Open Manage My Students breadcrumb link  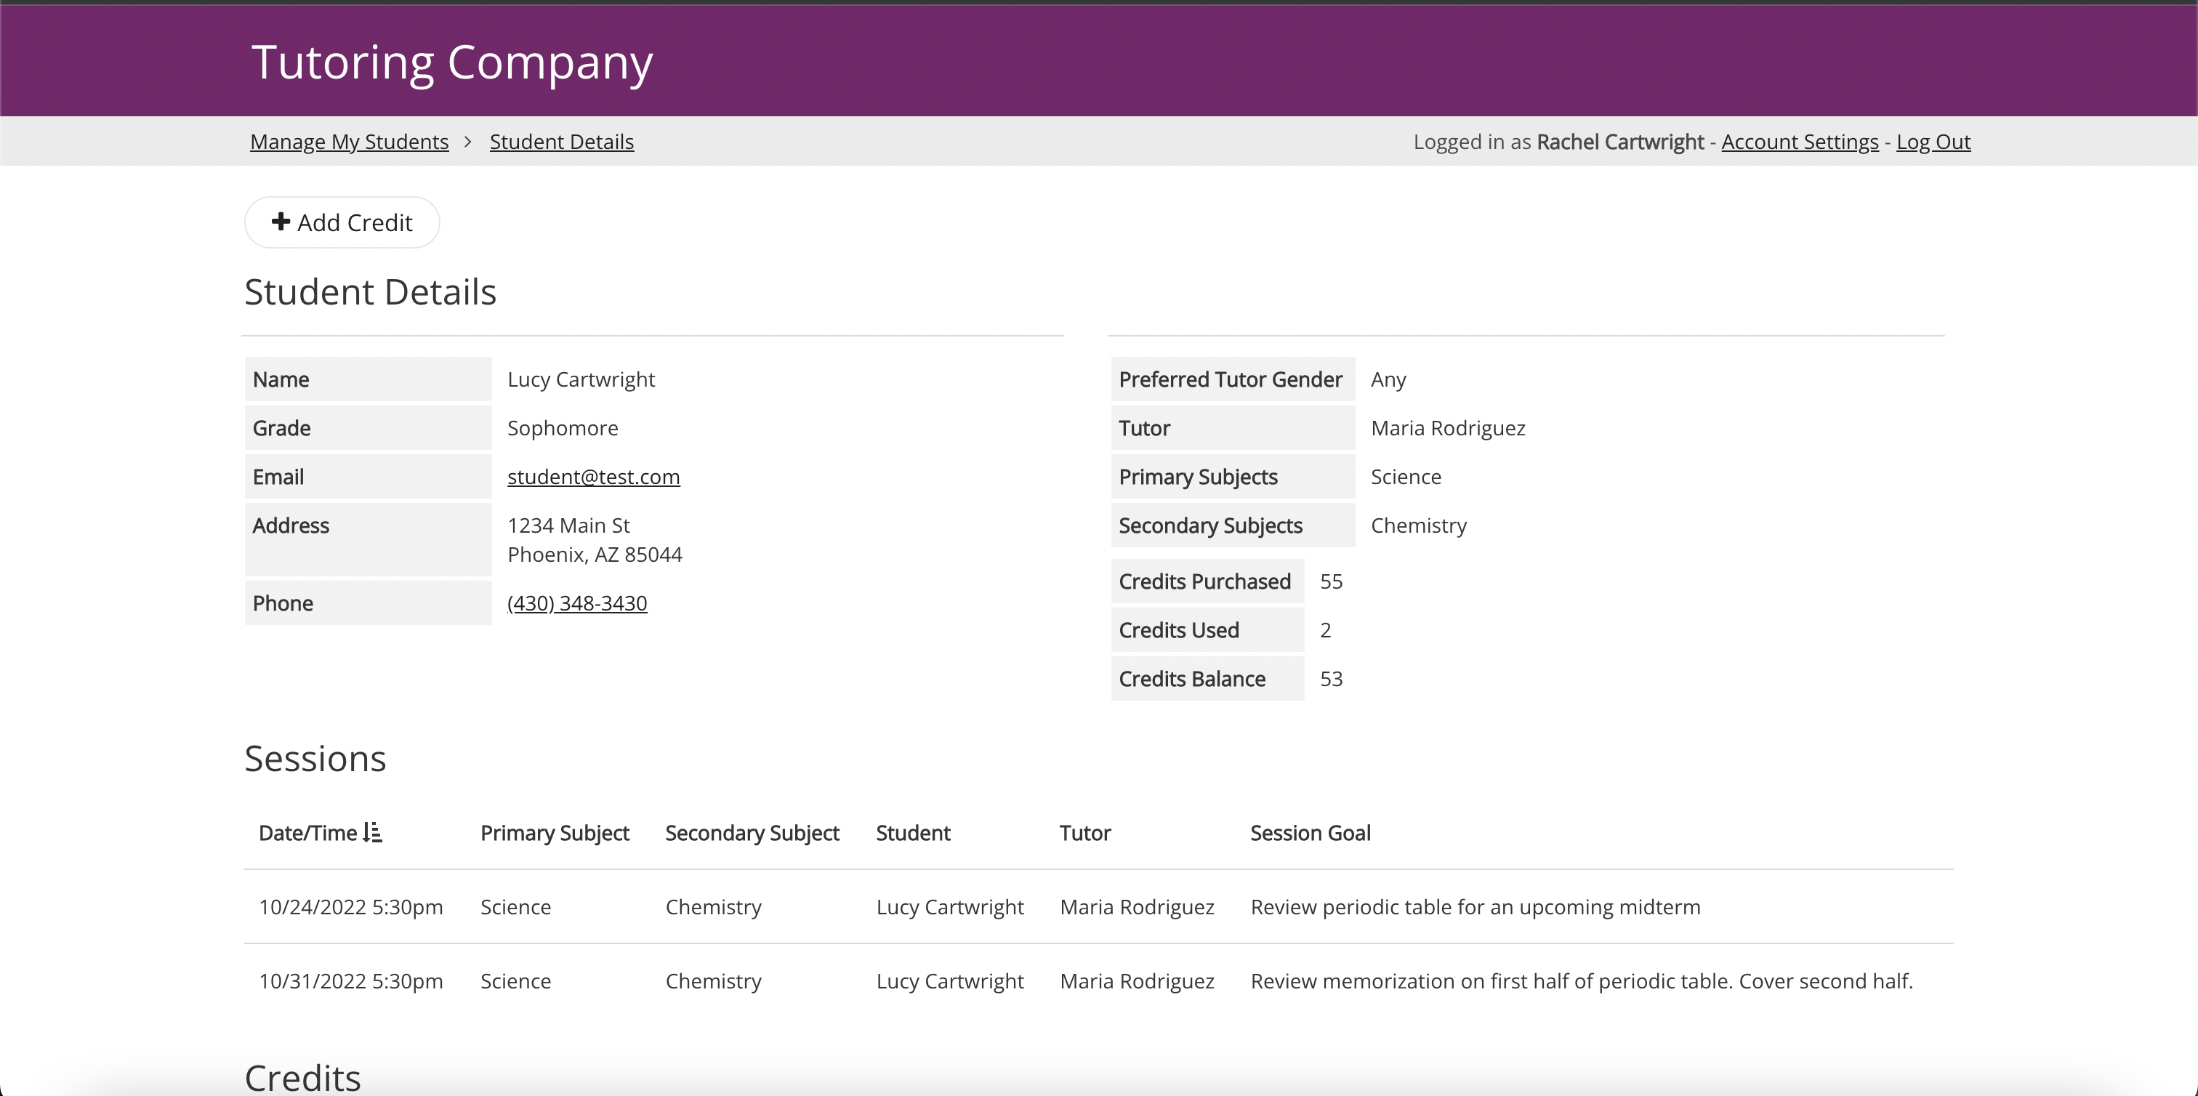tap(349, 142)
